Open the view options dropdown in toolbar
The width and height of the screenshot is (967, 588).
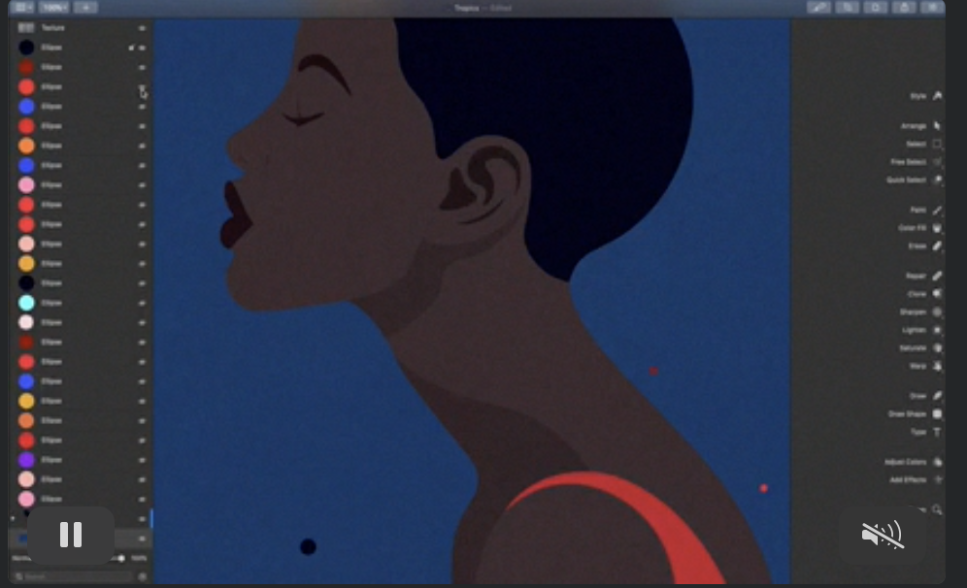coord(23,8)
